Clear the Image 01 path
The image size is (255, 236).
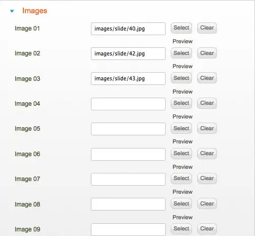207,28
